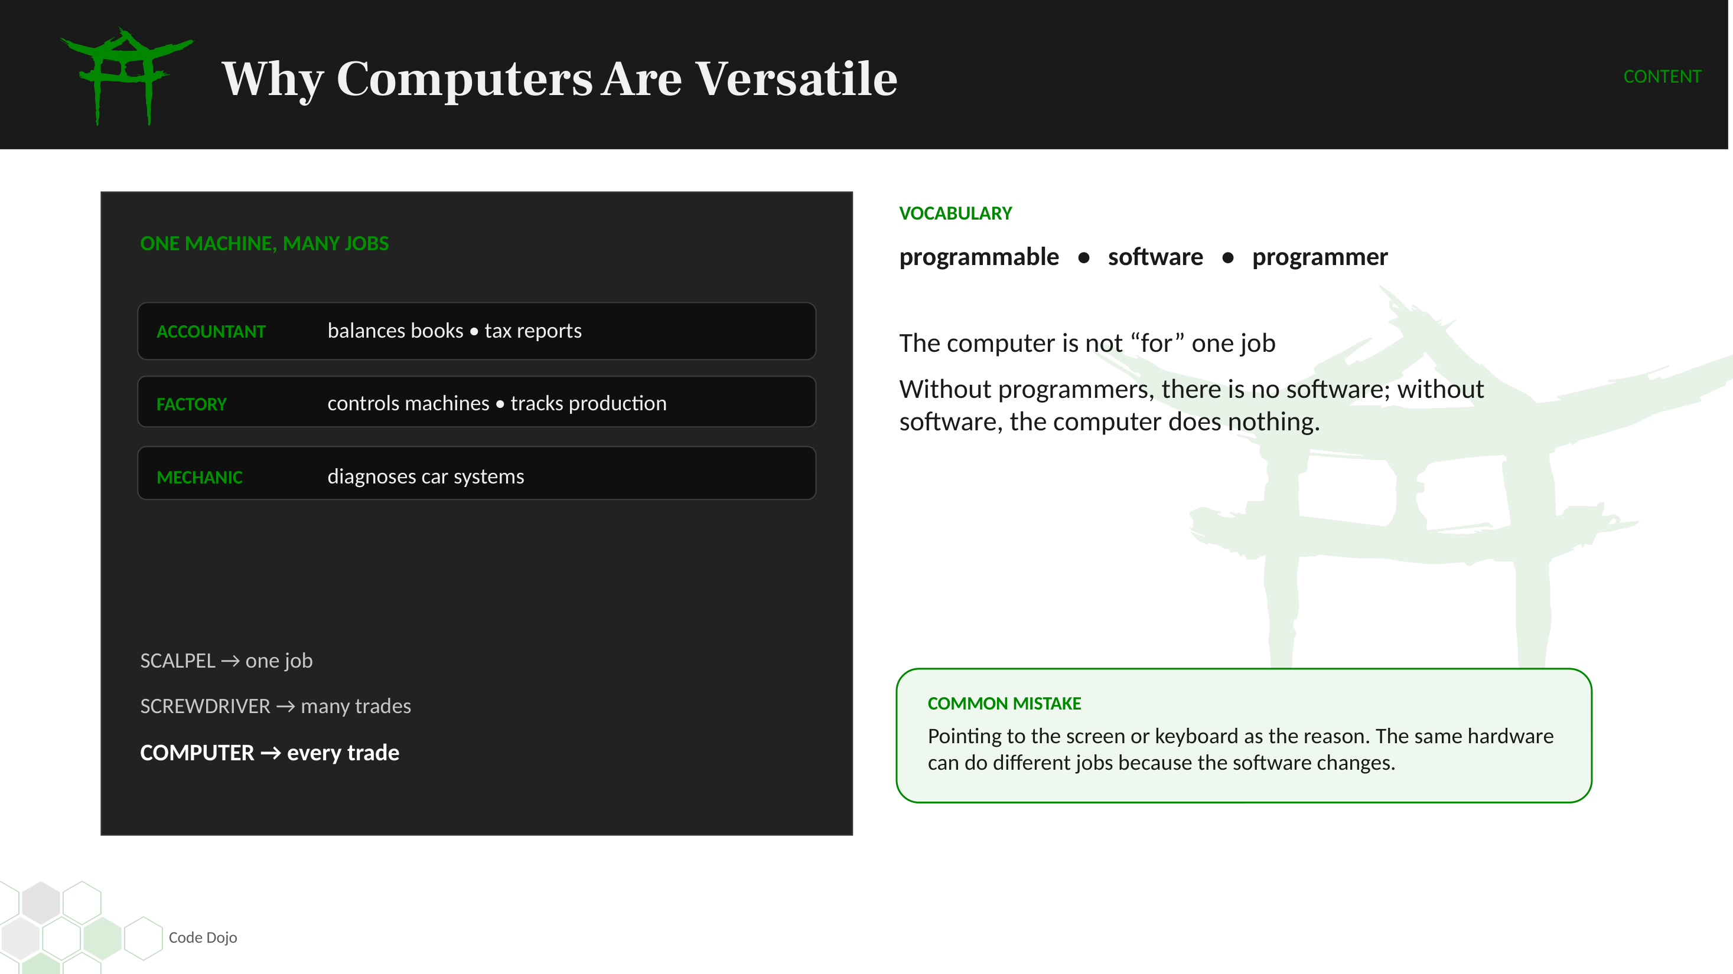Click the slide title Why Computers Are Versatile

pyautogui.click(x=559, y=79)
